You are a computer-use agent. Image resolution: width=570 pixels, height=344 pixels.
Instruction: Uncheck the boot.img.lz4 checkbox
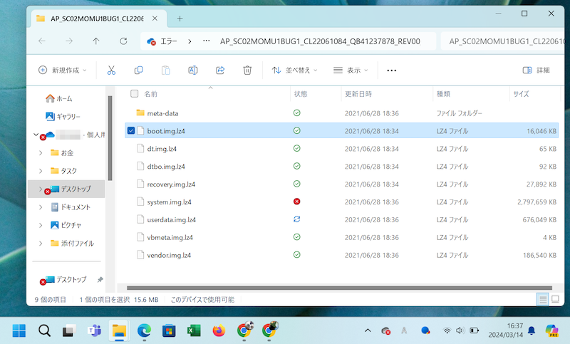tap(131, 131)
